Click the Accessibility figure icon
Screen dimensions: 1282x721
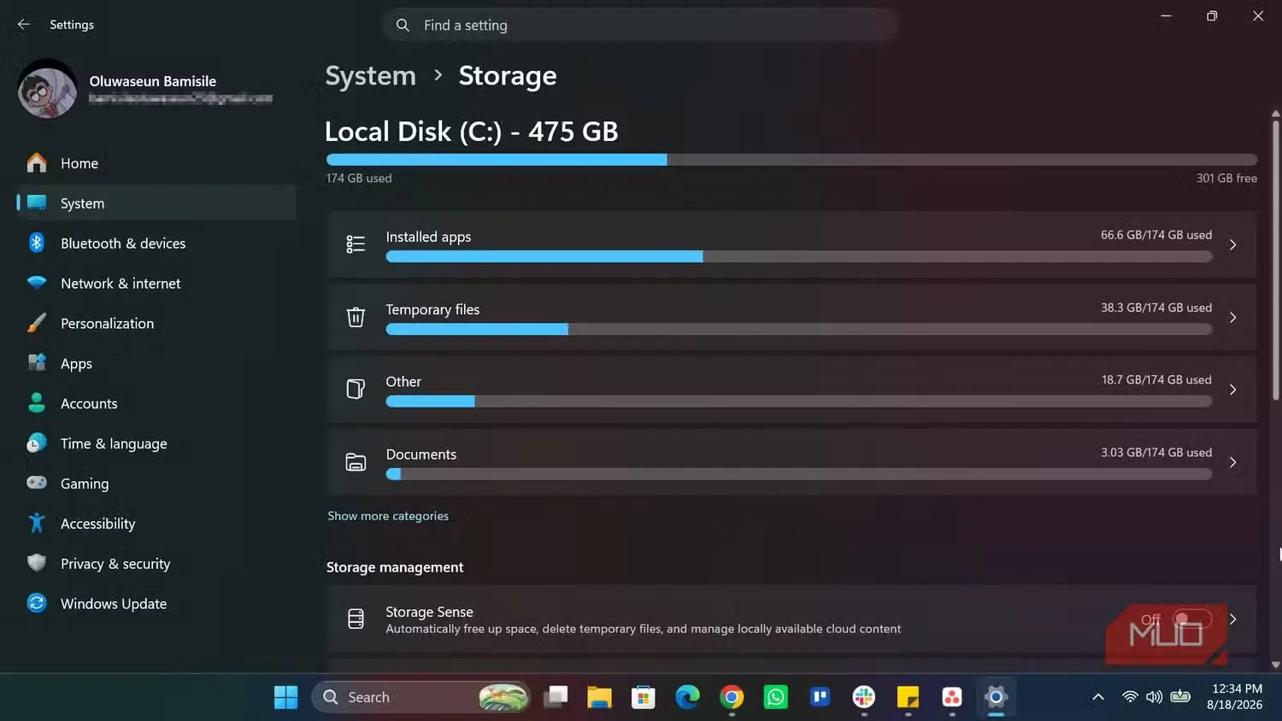point(37,523)
